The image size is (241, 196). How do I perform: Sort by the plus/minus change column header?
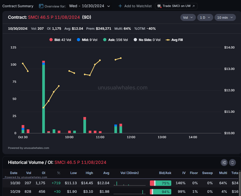tap(59, 173)
